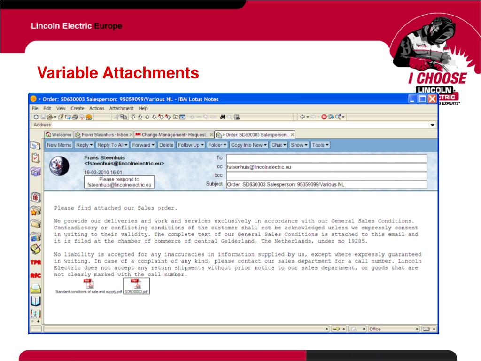
Task: Click the cc field with fsteenhuis address
Action: coord(326,167)
